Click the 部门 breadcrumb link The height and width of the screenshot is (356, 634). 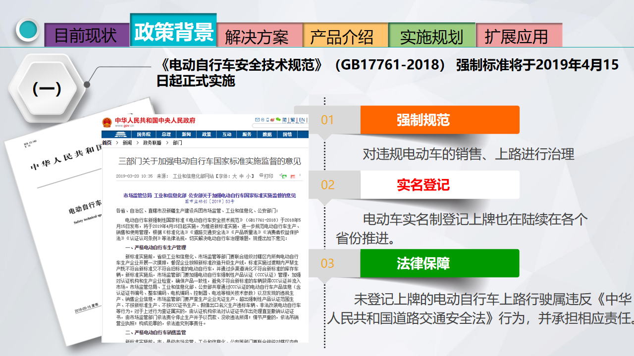177,143
